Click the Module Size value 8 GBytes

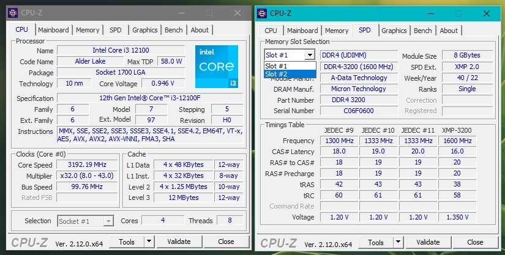coord(467,55)
